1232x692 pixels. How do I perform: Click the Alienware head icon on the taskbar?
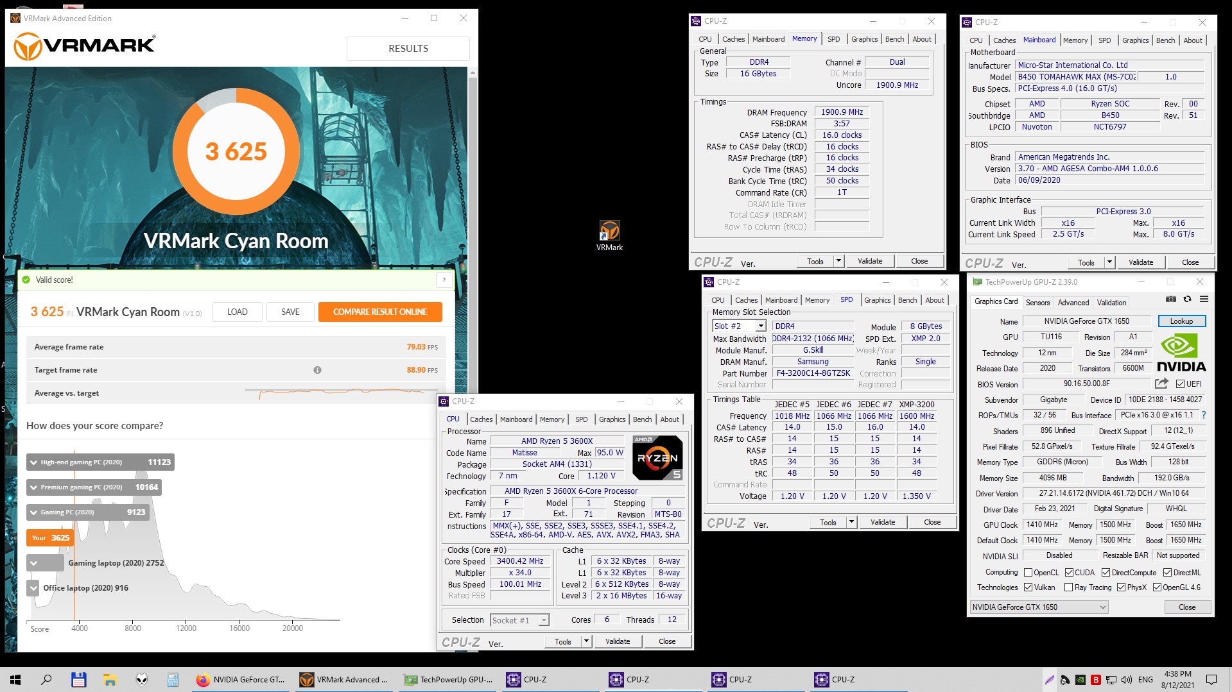pos(142,680)
